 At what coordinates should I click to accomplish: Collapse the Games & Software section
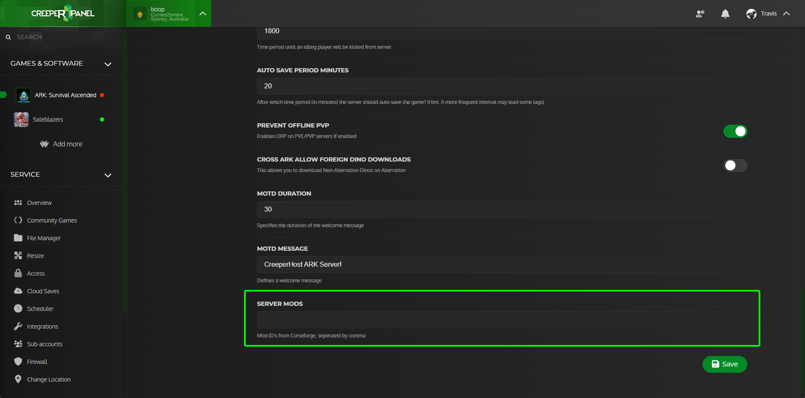click(x=108, y=64)
